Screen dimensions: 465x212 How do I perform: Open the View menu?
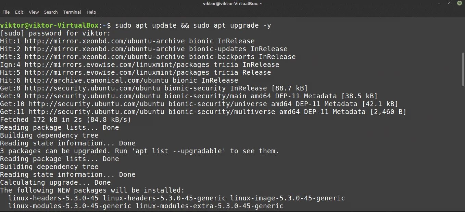pyautogui.click(x=34, y=12)
